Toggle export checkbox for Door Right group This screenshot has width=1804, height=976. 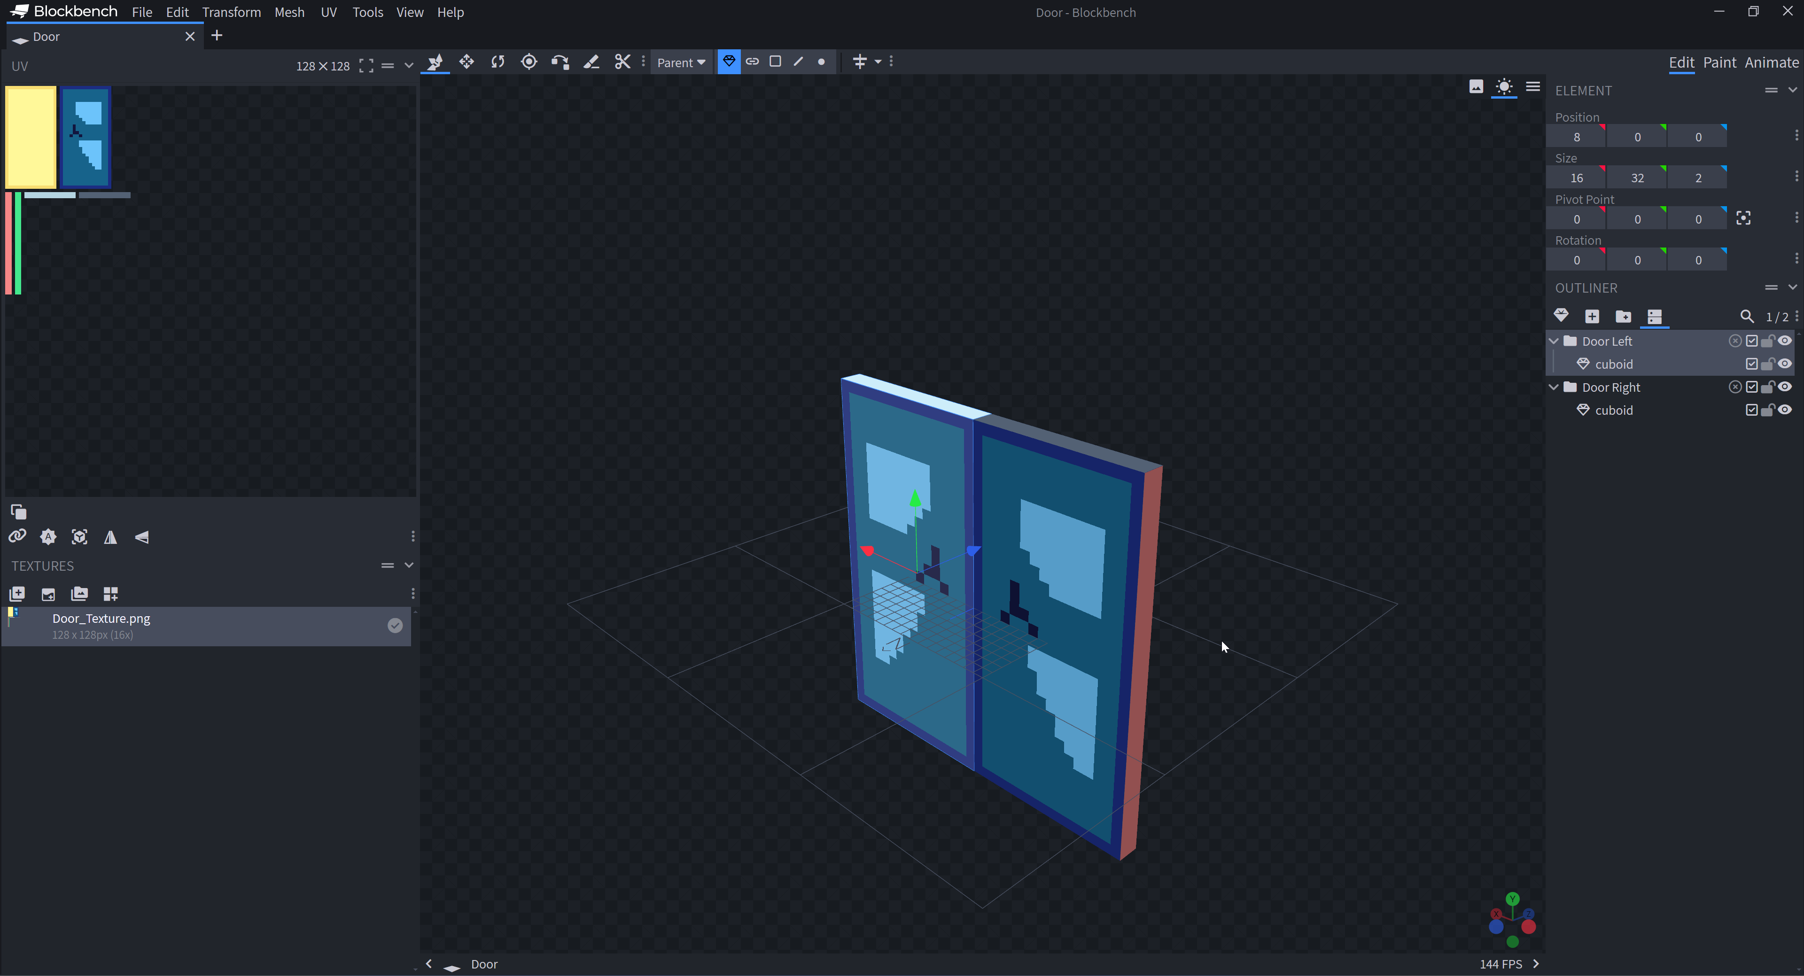coord(1752,387)
